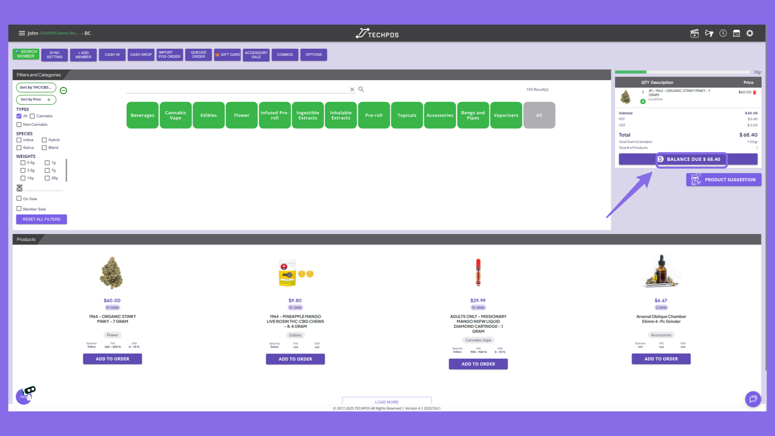Click the page's right-edge scrollbar
The height and width of the screenshot is (436, 775).
pyautogui.click(x=766, y=198)
